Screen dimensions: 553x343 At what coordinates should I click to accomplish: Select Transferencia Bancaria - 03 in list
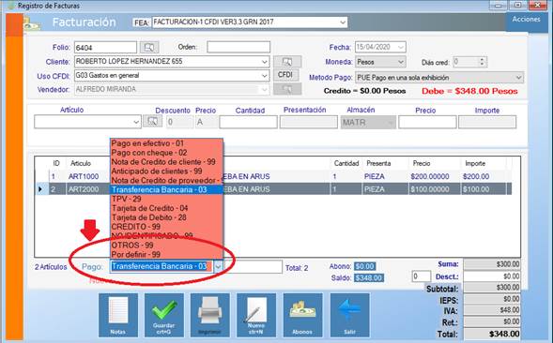click(166, 189)
